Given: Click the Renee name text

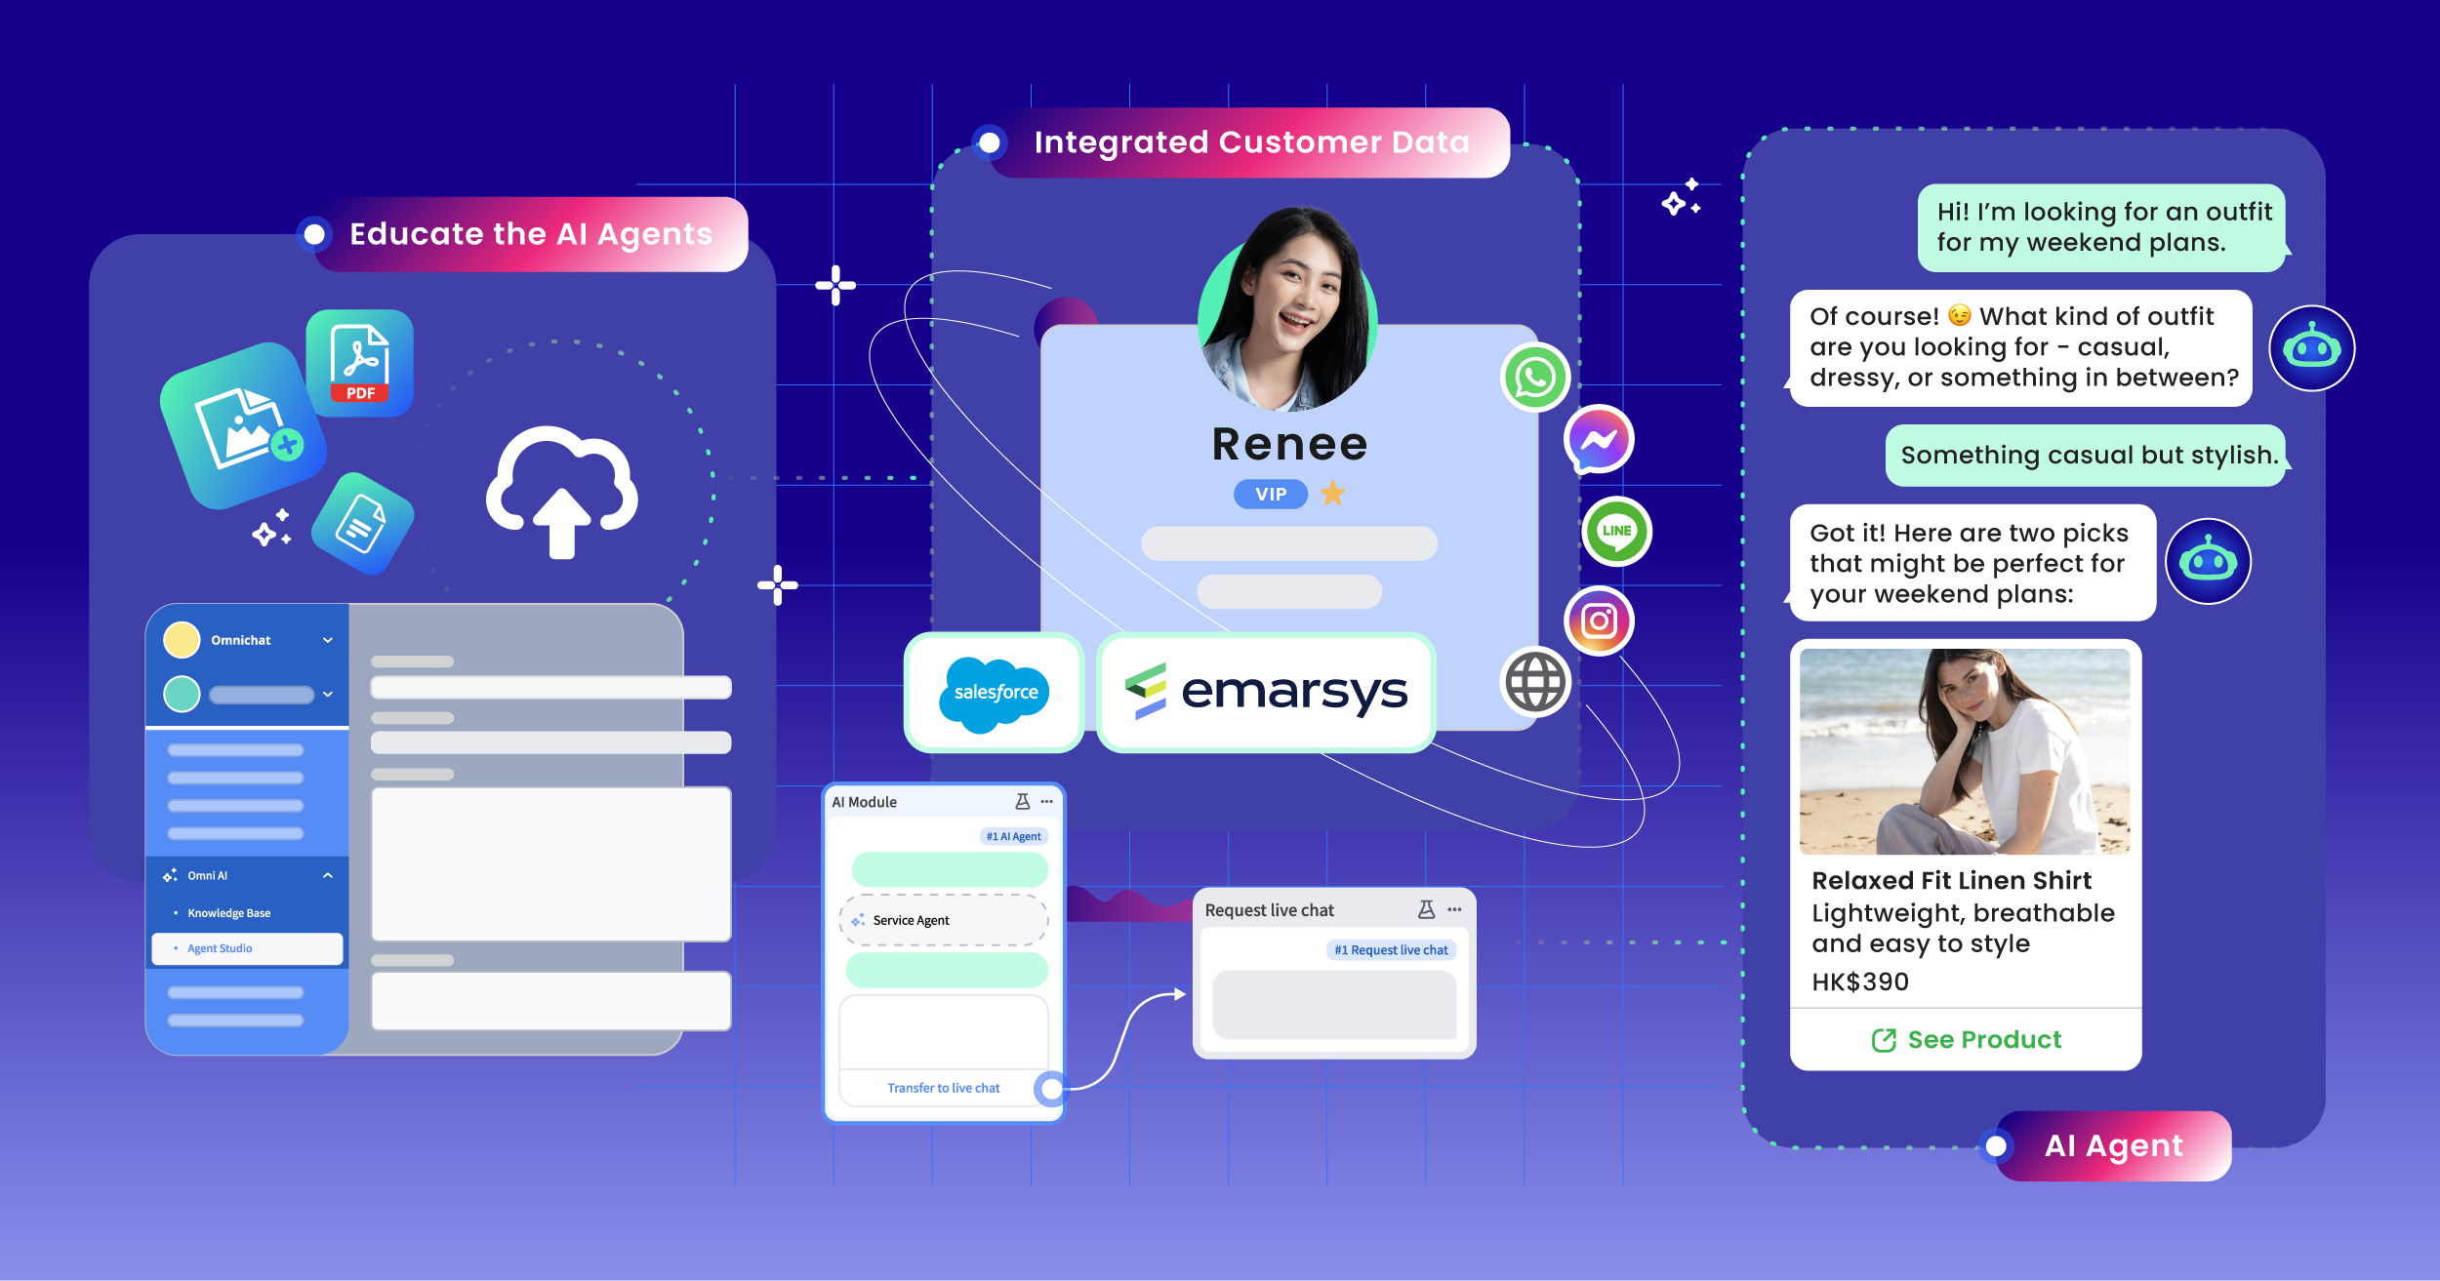Looking at the screenshot, I should click(x=1289, y=444).
